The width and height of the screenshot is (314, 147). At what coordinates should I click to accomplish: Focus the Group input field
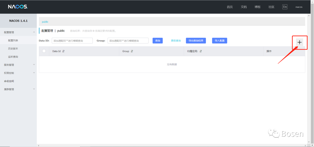click(128, 41)
